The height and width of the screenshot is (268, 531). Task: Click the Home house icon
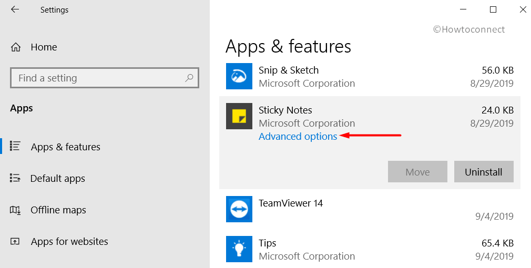pyautogui.click(x=16, y=47)
